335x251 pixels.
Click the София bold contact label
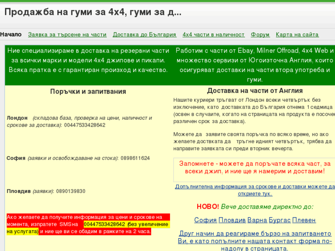tap(16, 158)
